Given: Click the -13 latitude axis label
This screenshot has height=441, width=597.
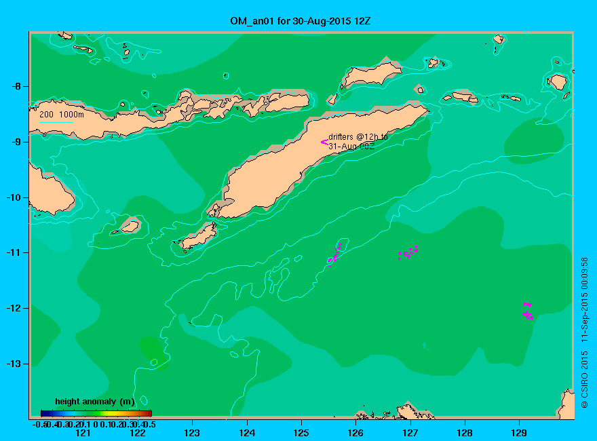Looking at the screenshot, I should (14, 364).
